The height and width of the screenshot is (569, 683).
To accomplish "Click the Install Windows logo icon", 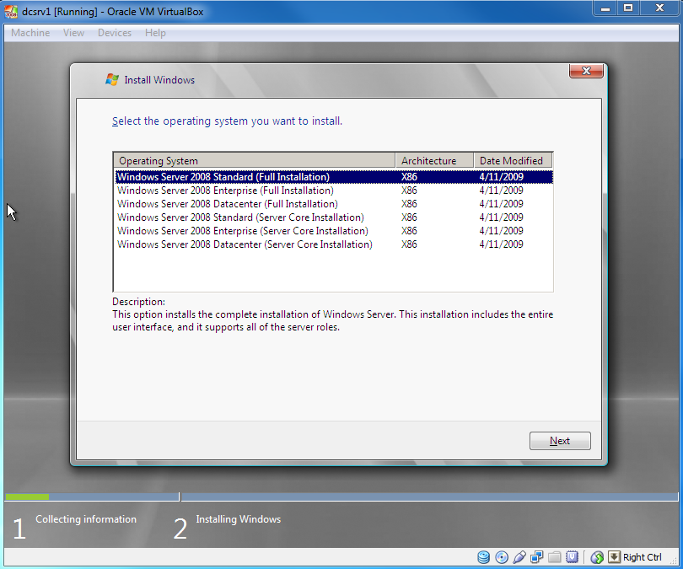I will (x=110, y=79).
